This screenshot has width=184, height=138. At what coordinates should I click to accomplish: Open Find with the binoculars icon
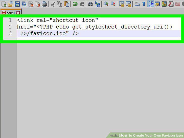tap(90, 4)
